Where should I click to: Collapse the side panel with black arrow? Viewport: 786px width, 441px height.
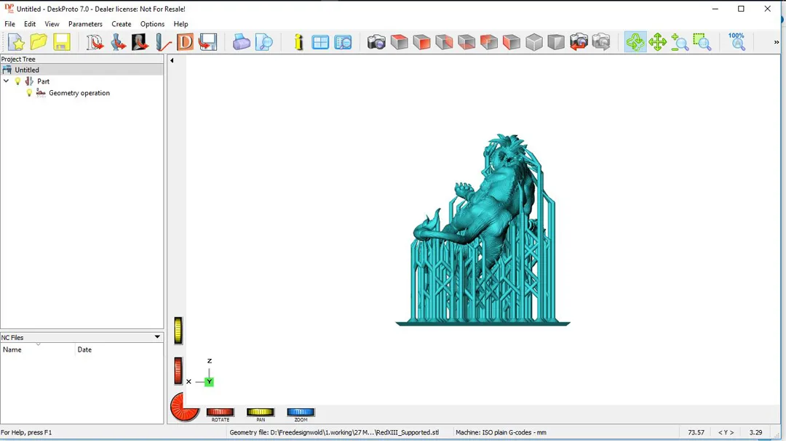pos(172,60)
